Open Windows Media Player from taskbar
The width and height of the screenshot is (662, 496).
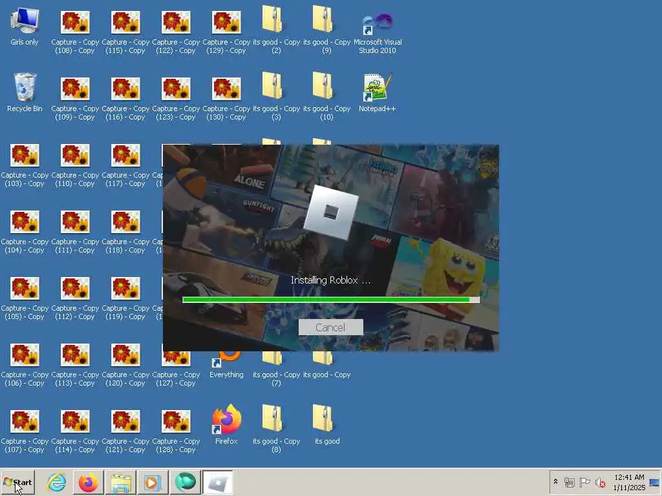(x=153, y=482)
